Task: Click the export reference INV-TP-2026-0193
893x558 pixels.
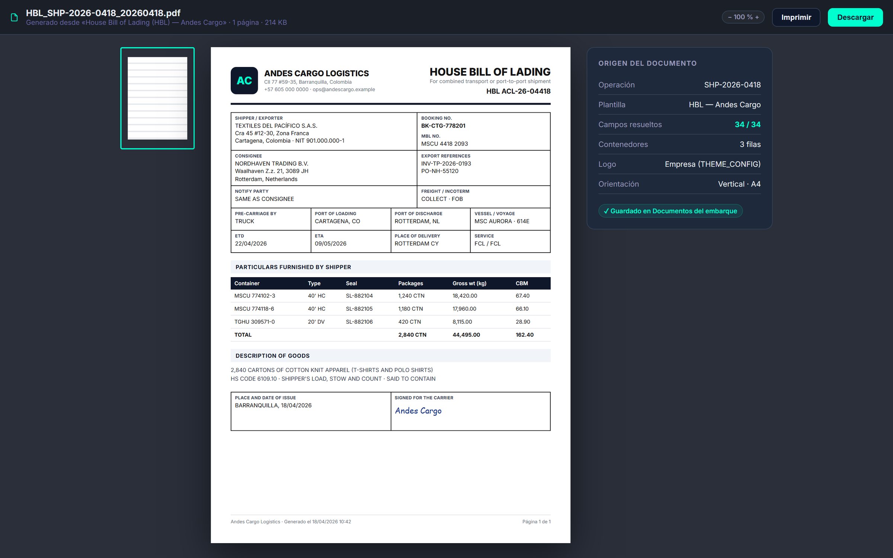Action: point(446,164)
